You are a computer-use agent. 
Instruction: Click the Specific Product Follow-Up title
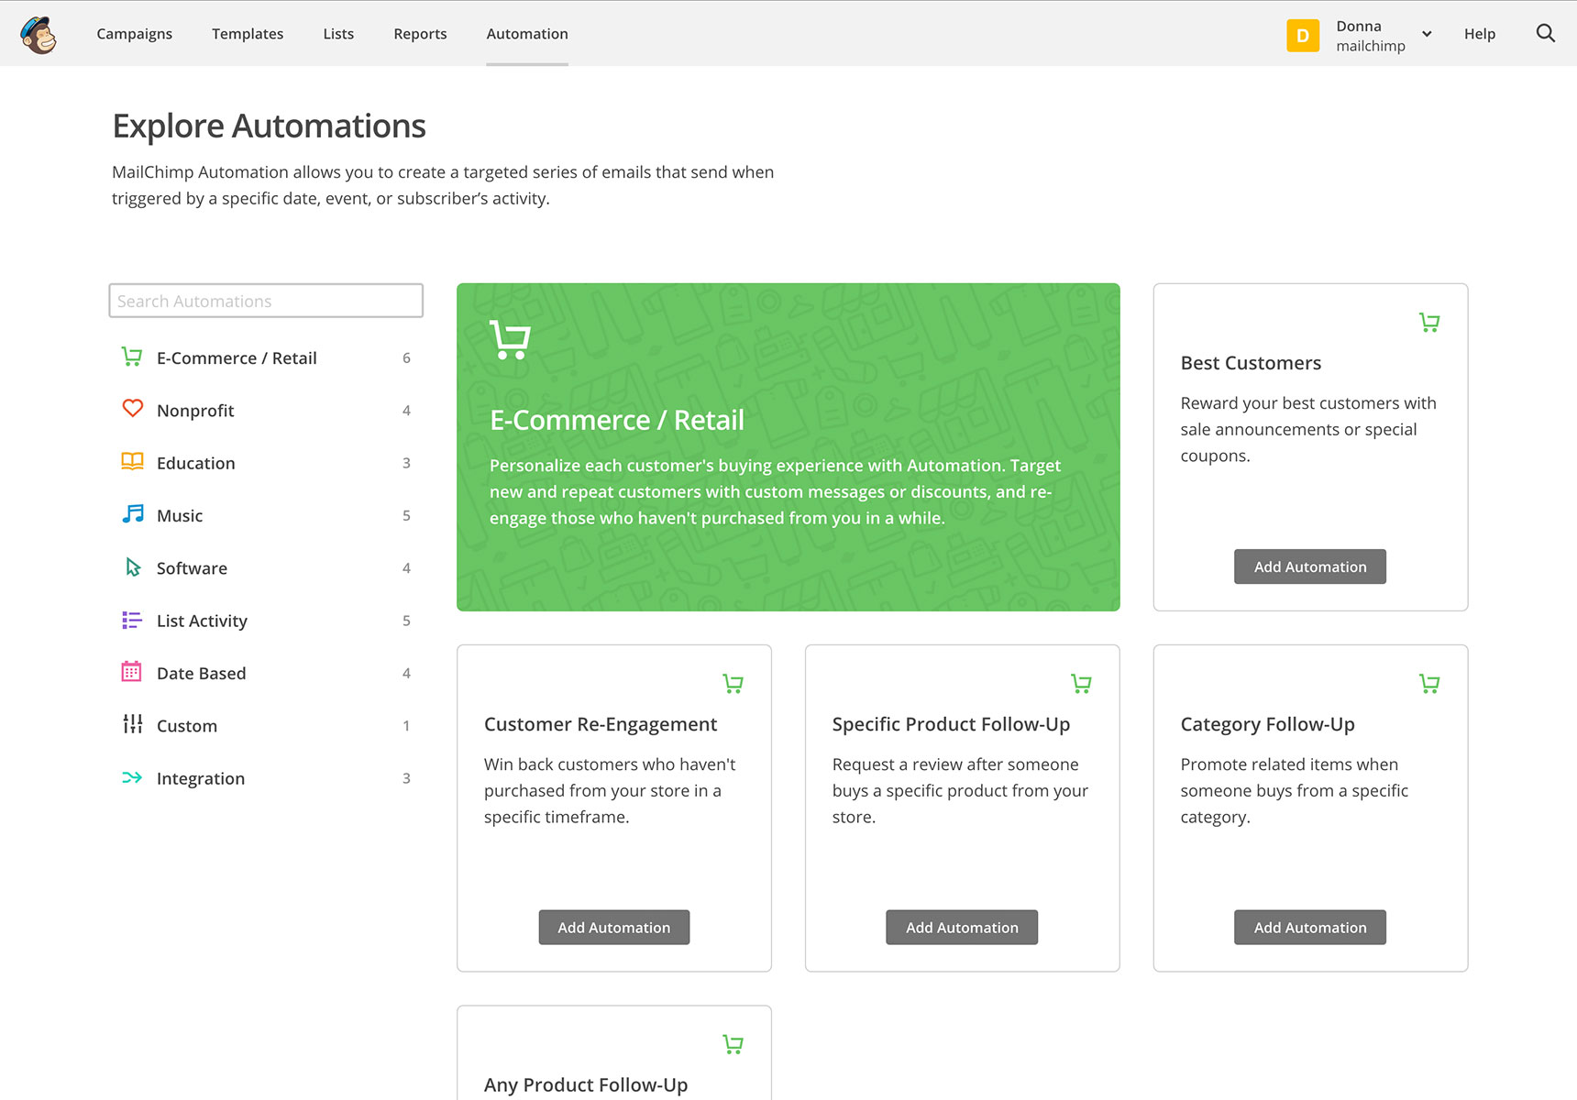(951, 724)
